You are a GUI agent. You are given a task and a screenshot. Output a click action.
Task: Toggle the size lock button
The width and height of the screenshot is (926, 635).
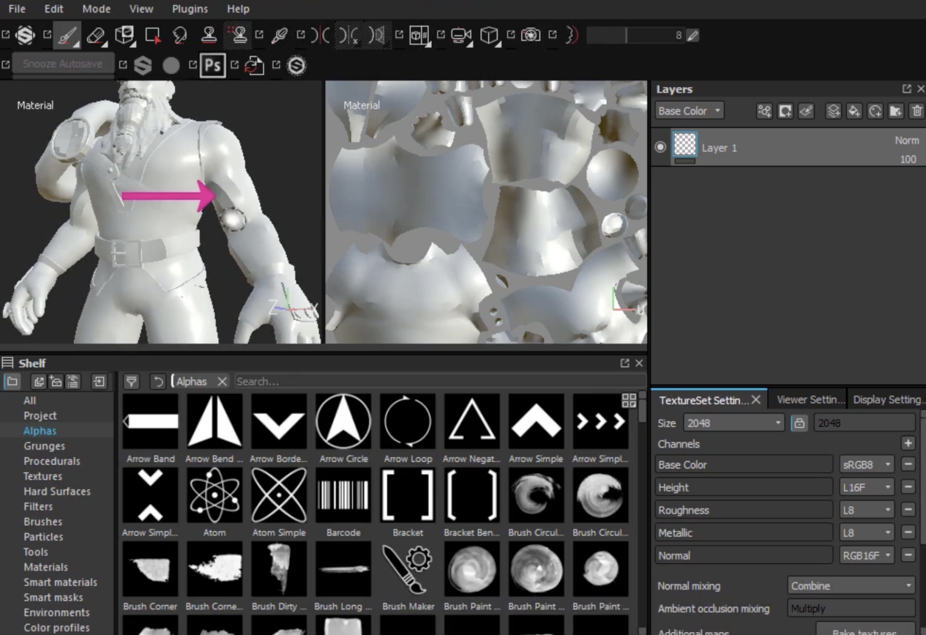pos(799,423)
